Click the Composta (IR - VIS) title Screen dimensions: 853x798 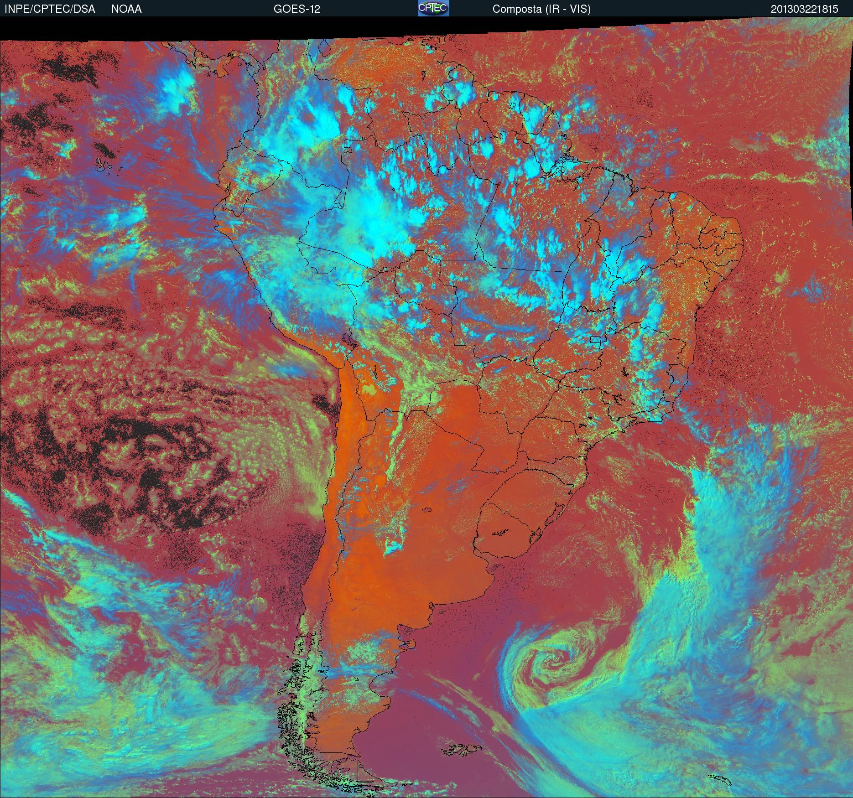click(541, 9)
